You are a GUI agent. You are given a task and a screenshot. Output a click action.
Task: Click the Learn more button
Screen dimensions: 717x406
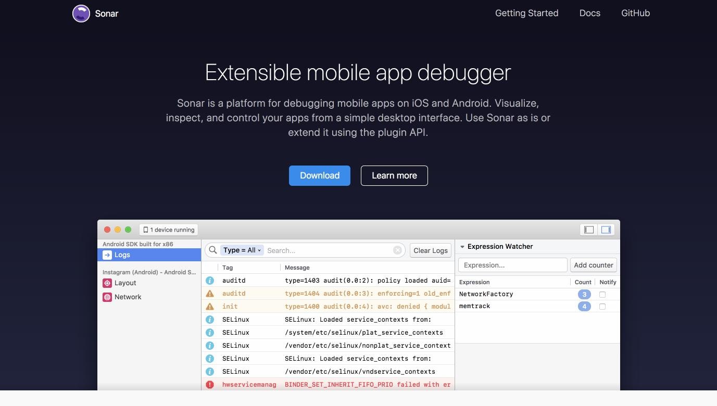(x=394, y=175)
